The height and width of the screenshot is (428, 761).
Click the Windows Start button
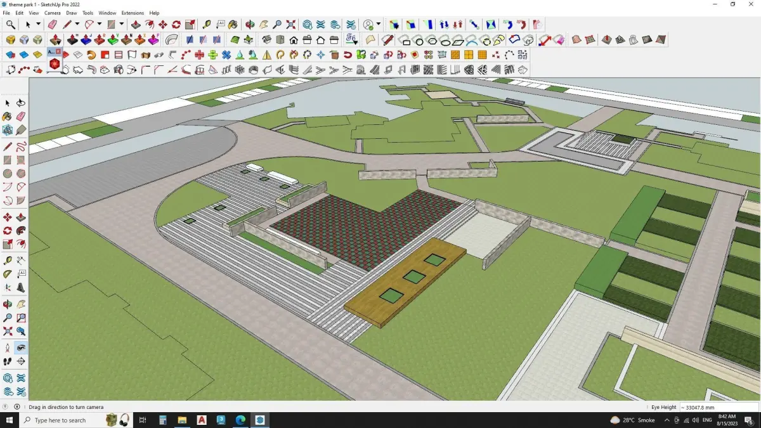(10, 420)
